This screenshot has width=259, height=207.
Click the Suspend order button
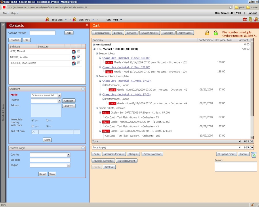226,154
